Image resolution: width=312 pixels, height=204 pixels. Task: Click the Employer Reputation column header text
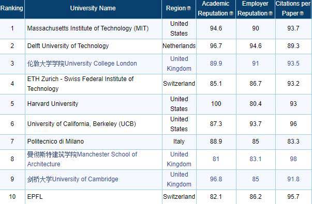(252, 8)
